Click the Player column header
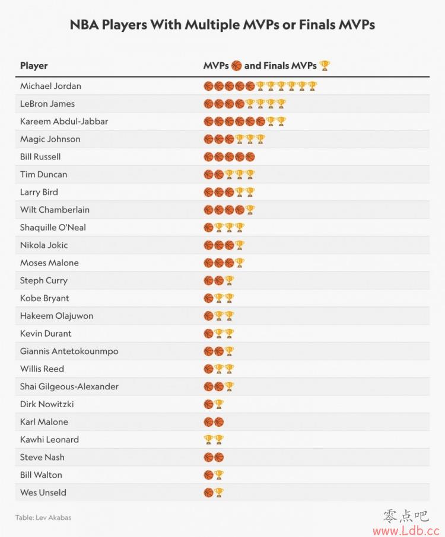 tap(34, 65)
